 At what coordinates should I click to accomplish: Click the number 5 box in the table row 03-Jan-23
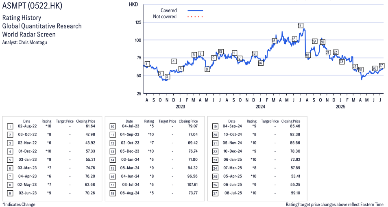pos(10,160)
